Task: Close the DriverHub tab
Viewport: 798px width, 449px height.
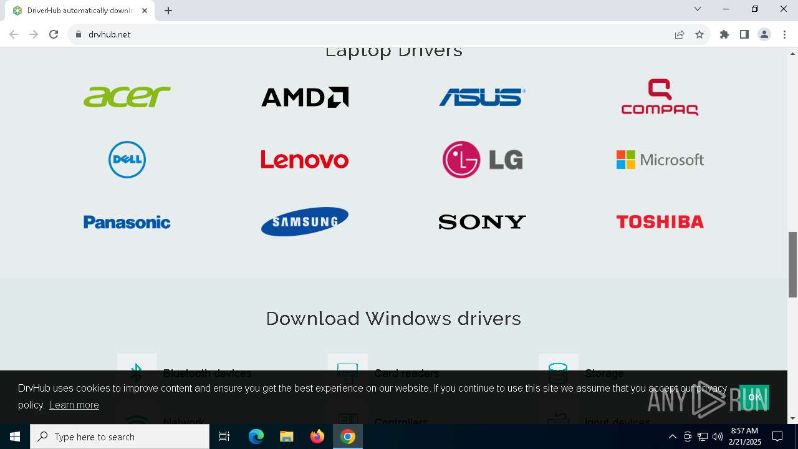Action: point(145,11)
